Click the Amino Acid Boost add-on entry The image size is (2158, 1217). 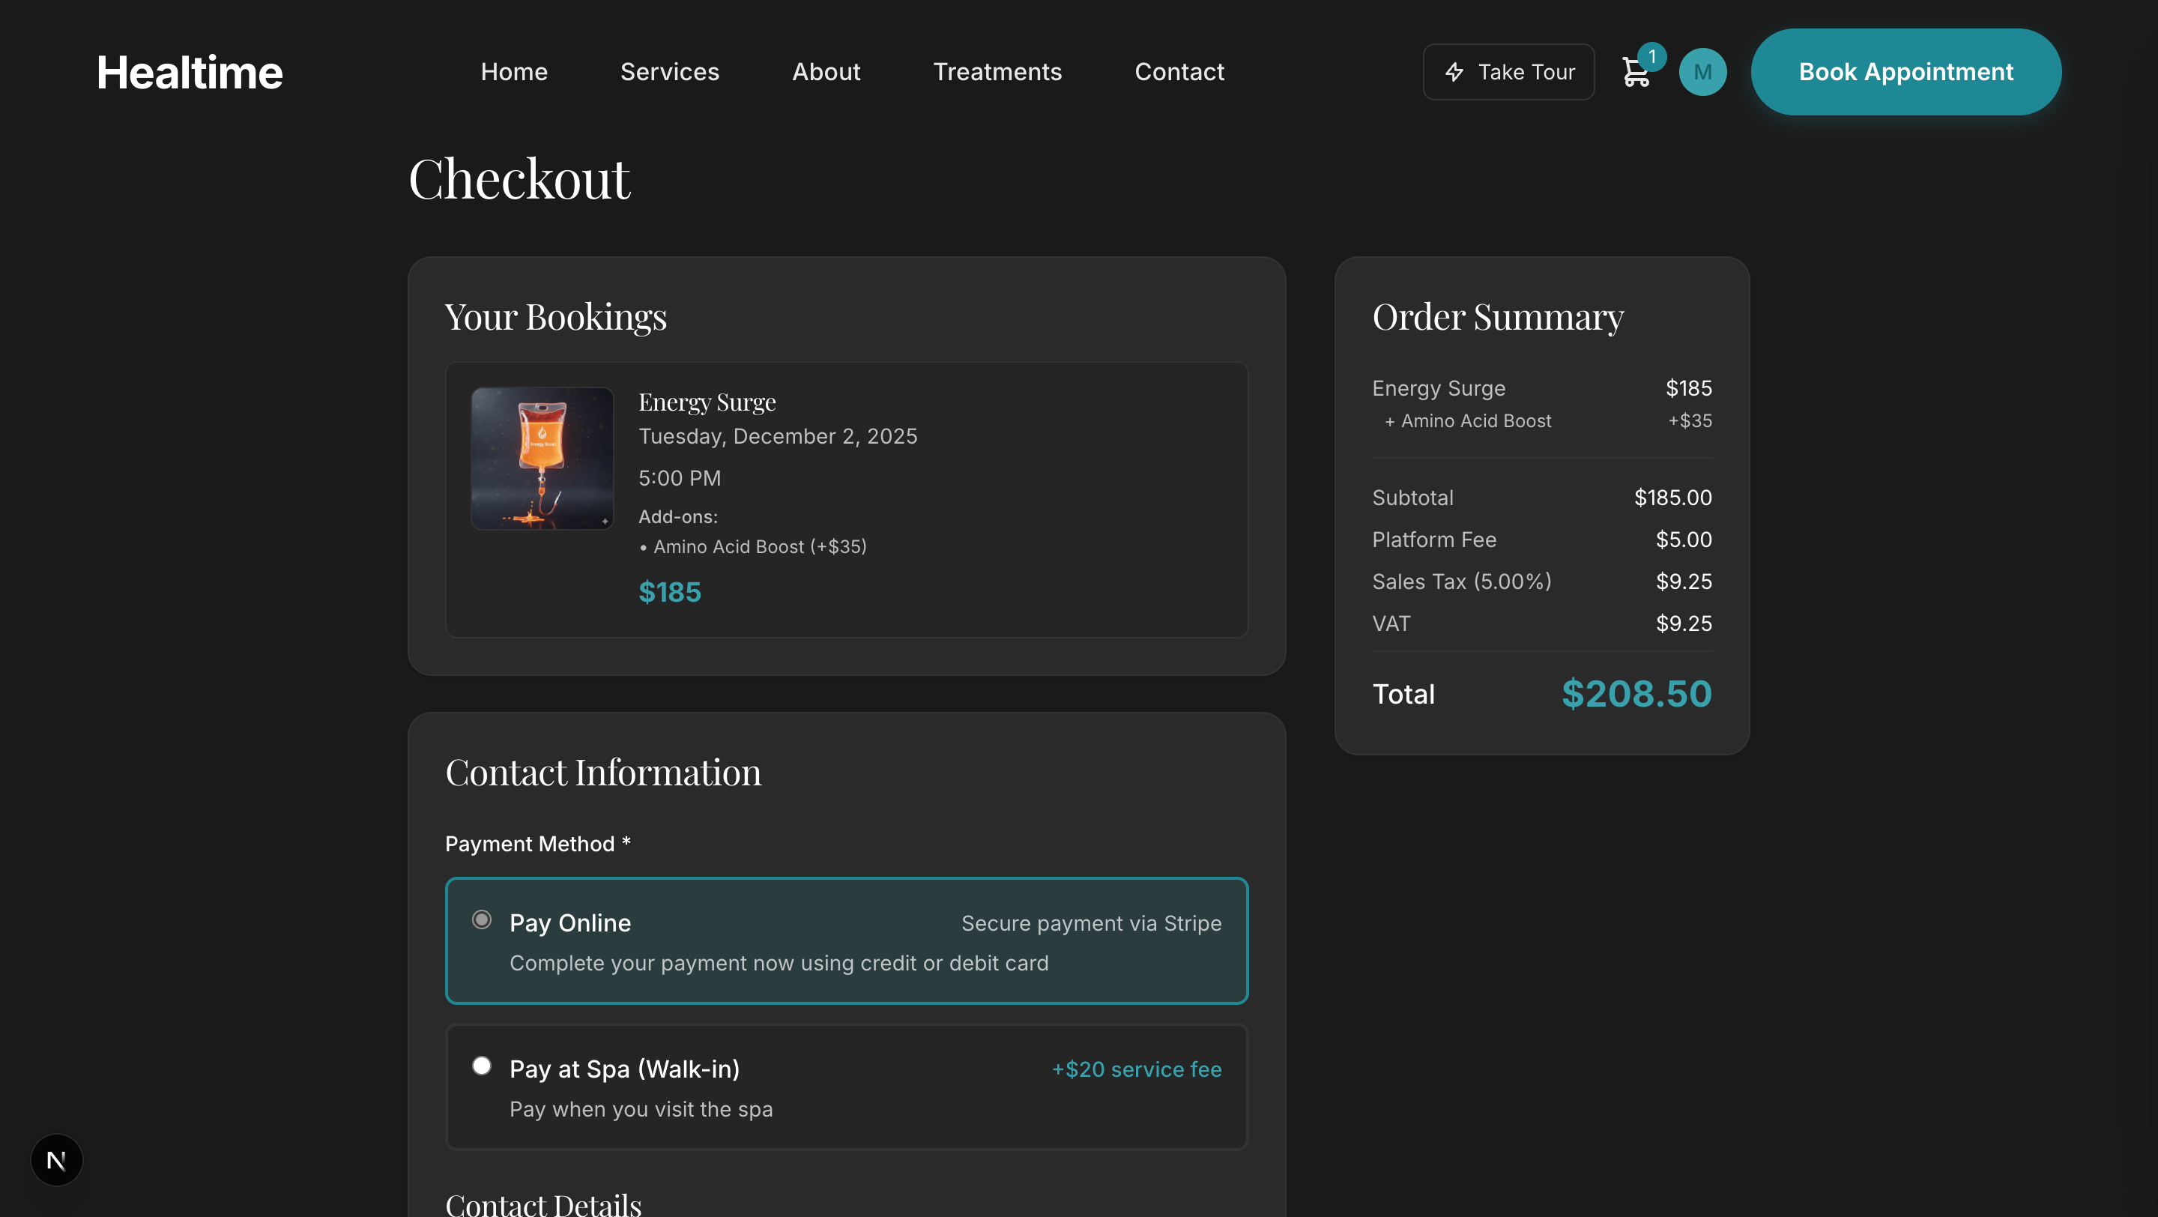click(x=752, y=546)
